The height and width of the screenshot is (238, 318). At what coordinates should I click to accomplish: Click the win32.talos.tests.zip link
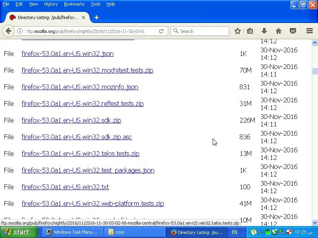point(81,154)
